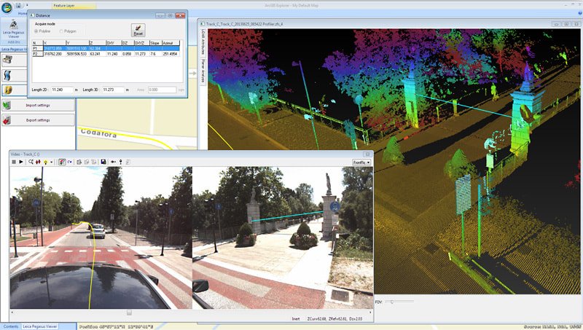Click the save icon in quick access toolbar

(18, 5)
